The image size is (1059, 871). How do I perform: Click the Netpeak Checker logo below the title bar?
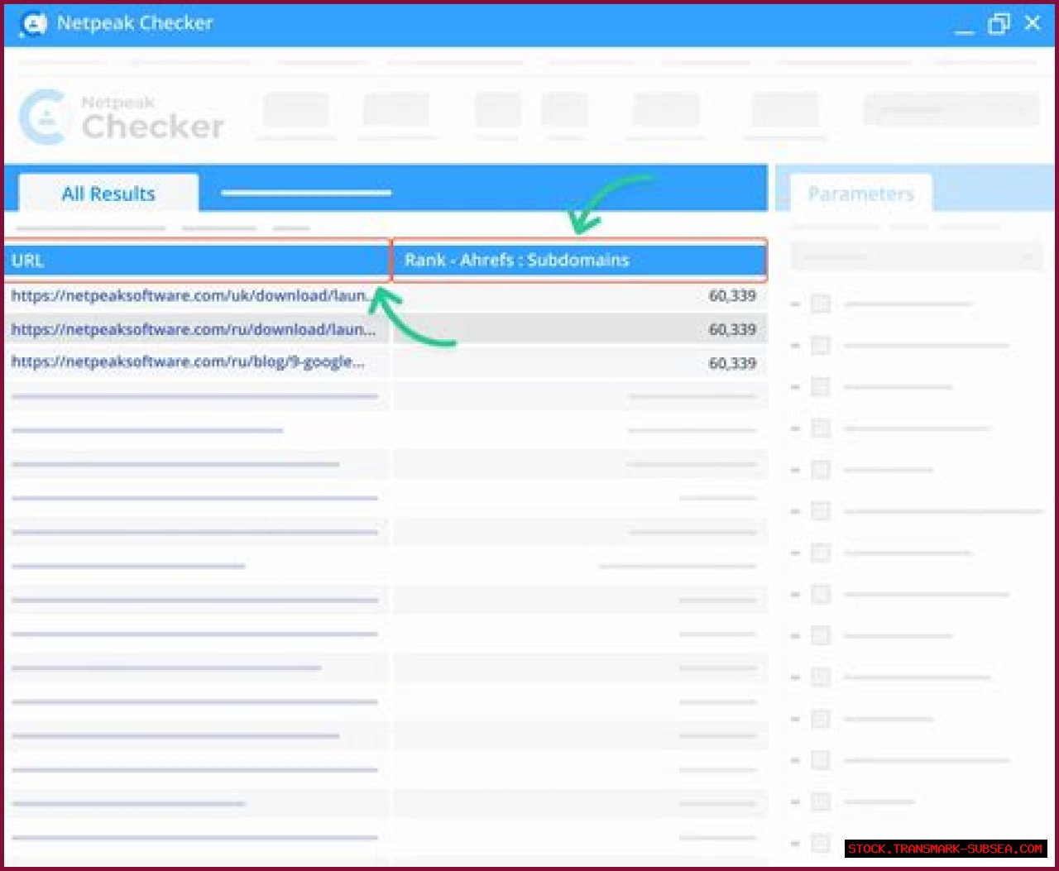click(x=121, y=117)
